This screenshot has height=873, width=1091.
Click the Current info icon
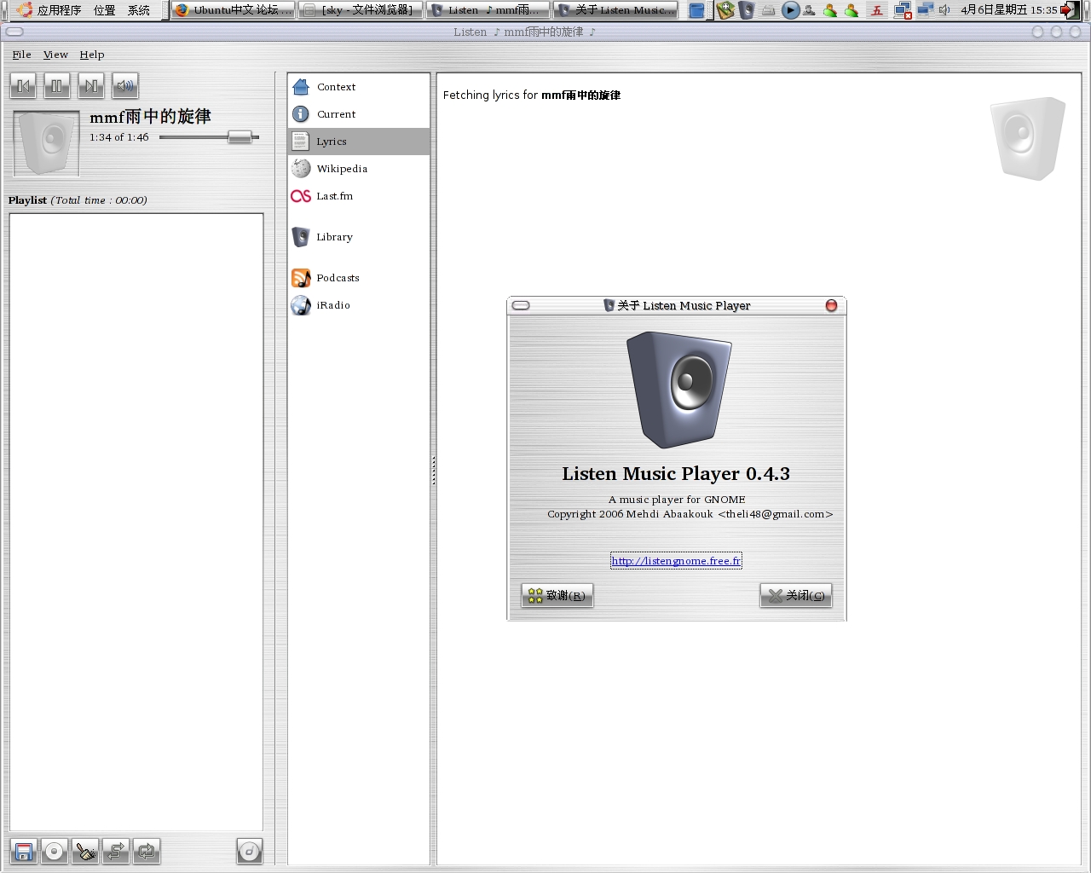click(301, 114)
